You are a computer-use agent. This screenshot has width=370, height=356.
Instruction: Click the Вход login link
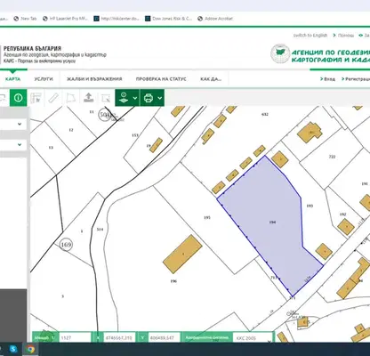(327, 79)
